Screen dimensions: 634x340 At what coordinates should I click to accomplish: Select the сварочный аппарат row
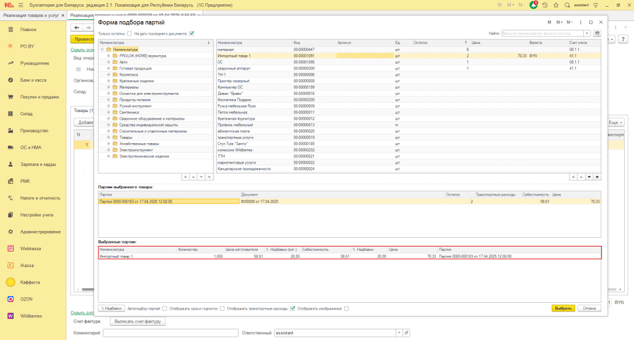(x=409, y=68)
